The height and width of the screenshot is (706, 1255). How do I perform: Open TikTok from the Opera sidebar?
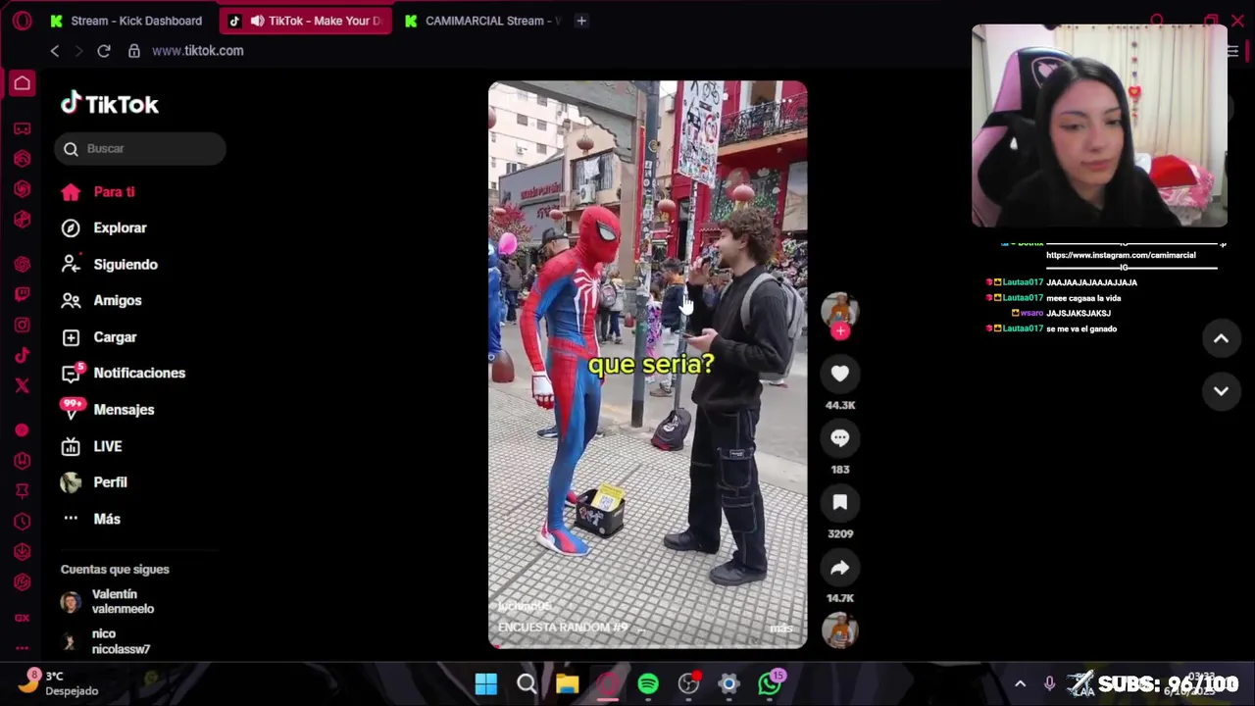click(x=22, y=355)
